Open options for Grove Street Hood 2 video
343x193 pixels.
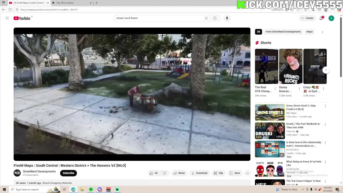pos(325,106)
